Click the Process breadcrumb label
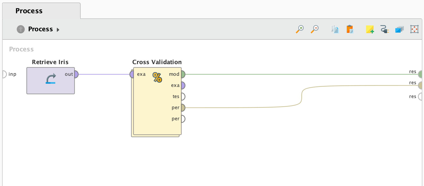The height and width of the screenshot is (186, 424). click(40, 29)
